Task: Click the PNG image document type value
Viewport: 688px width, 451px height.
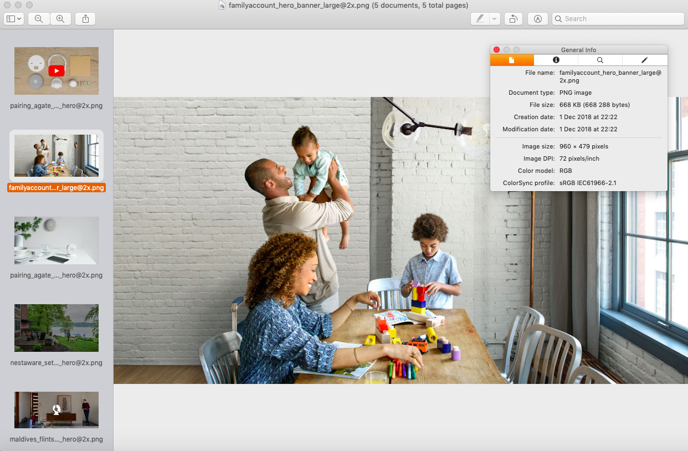Action: click(576, 93)
